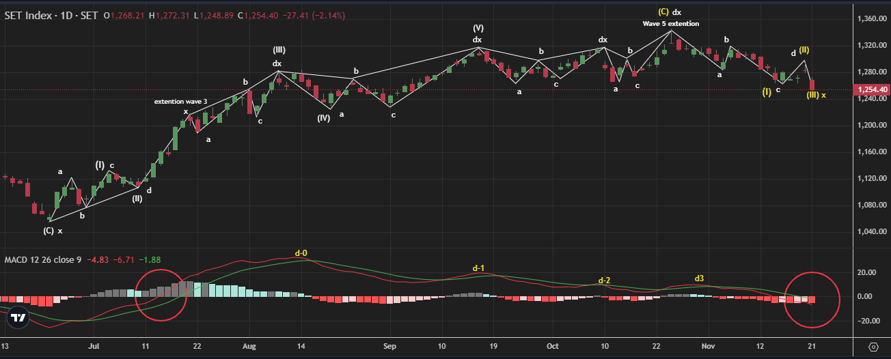The width and height of the screenshot is (891, 359).
Task: Click 1,320.00 on the price axis
Action: pyautogui.click(x=871, y=45)
